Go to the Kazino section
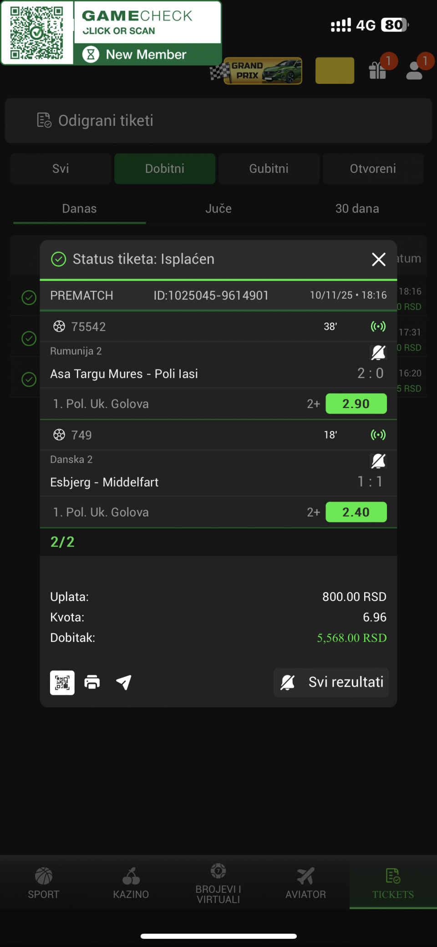Screen dimensions: 437x947 click(x=131, y=883)
